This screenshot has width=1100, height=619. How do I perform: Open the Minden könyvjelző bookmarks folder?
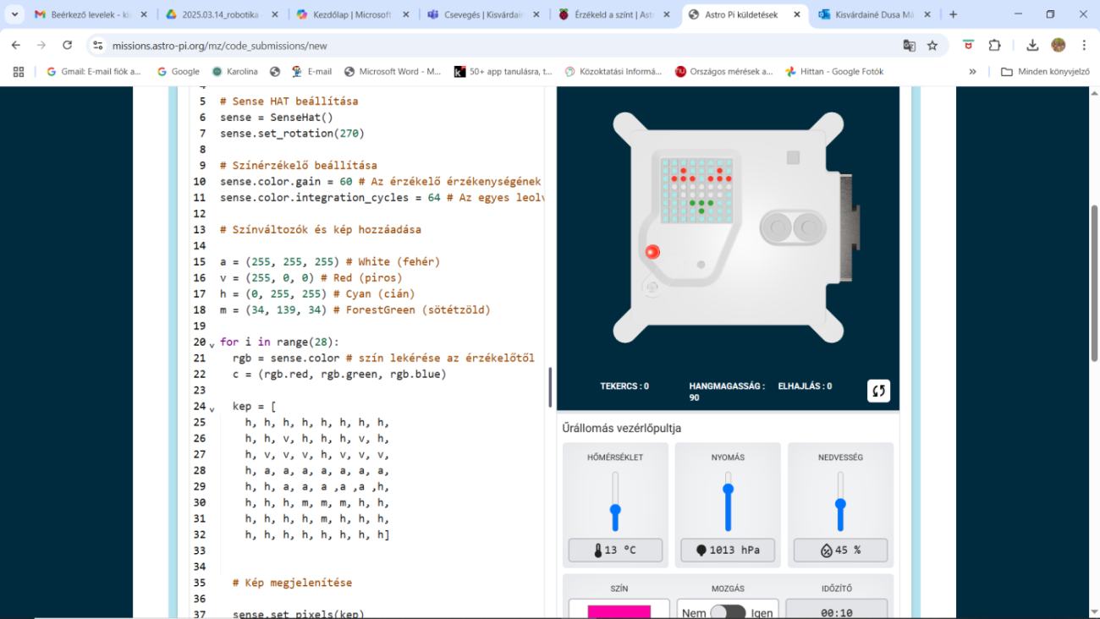pyautogui.click(x=1045, y=72)
